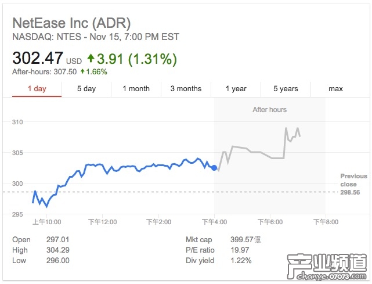Image resolution: width=372 pixels, height=284 pixels.
Task: Select the 5 years tab
Action: (286, 89)
